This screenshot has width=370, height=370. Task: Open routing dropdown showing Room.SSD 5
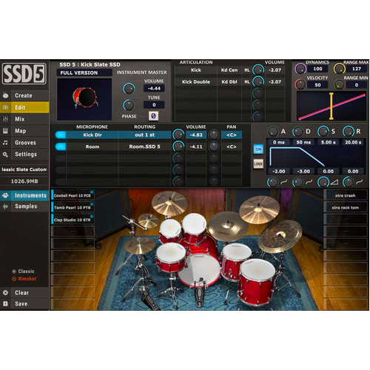click(x=145, y=147)
